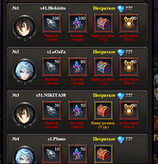Click the s51.NIKITA38 player name
This screenshot has height=164, width=158.
click(51, 95)
